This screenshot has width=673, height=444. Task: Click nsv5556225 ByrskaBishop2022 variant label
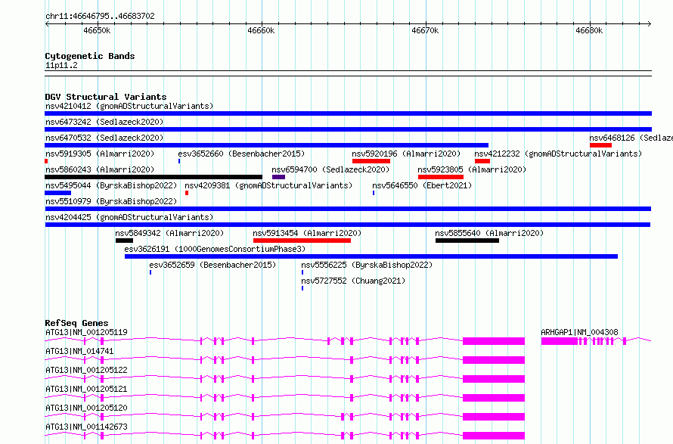(367, 265)
